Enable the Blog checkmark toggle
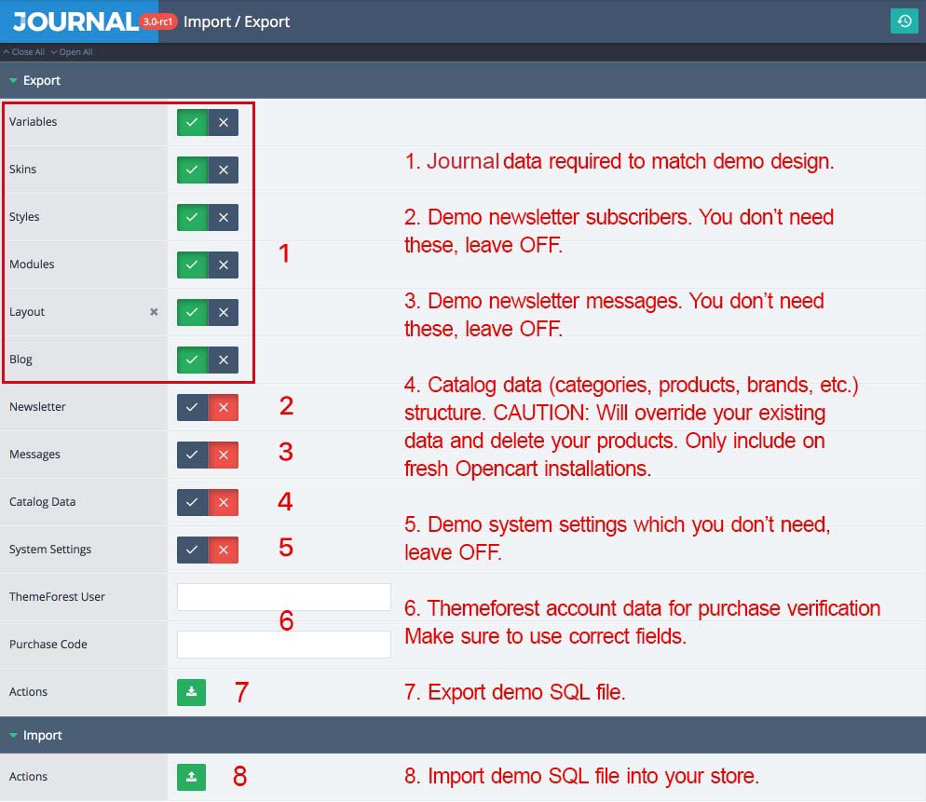The image size is (926, 802). click(x=192, y=360)
